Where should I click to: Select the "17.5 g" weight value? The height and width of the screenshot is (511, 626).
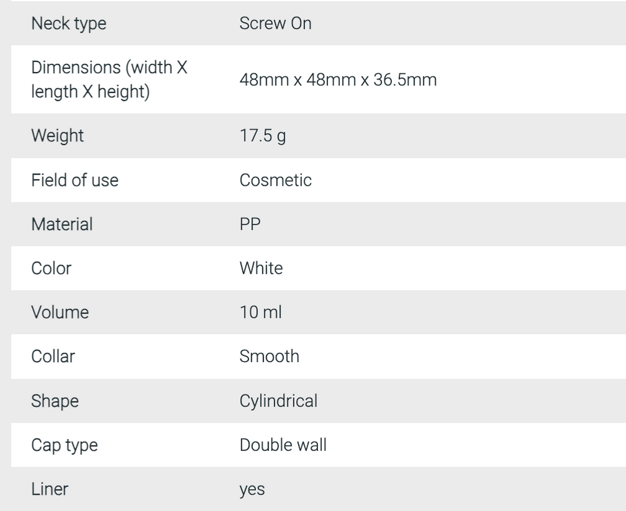(x=263, y=136)
